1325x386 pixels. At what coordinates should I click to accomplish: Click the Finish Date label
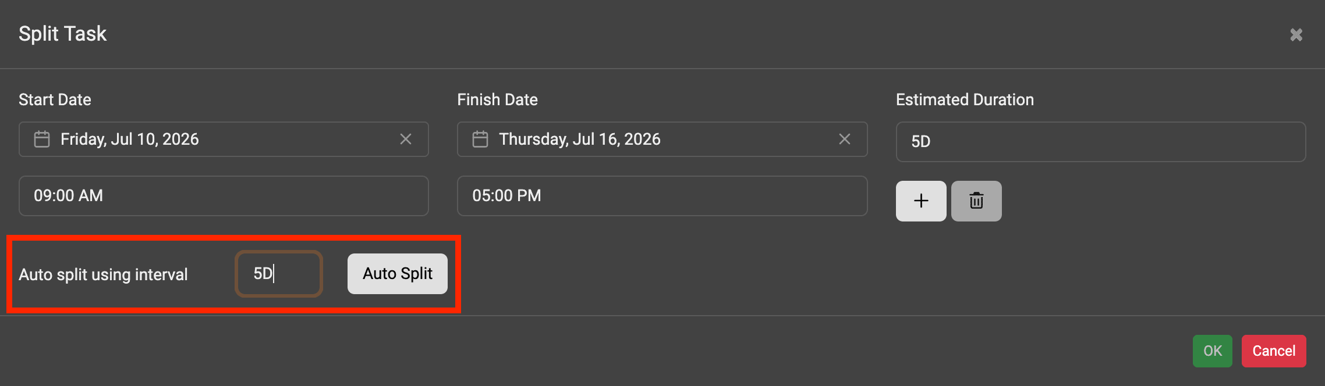497,100
